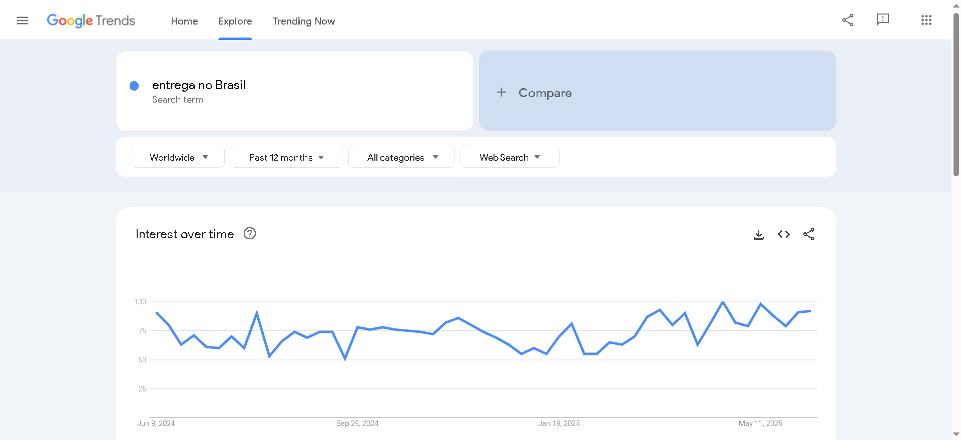Open the Google apps grid
The height and width of the screenshot is (440, 961).
926,20
